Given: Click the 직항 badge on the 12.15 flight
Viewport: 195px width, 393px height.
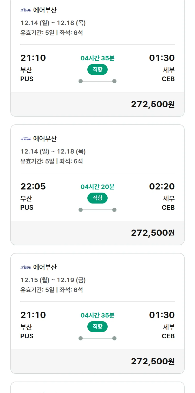Looking at the screenshot, I should (97, 327).
